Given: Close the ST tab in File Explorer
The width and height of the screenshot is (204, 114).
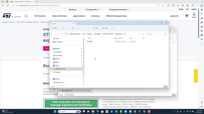Looking at the screenshot, I should 74,23.
